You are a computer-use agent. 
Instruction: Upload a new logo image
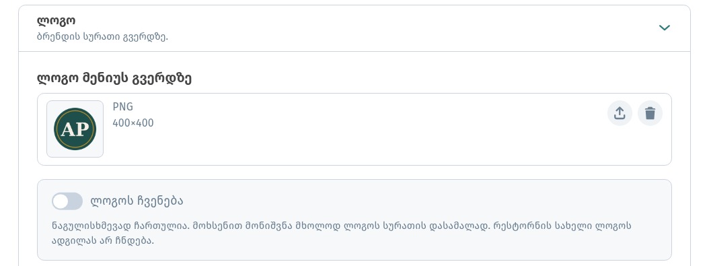click(620, 113)
